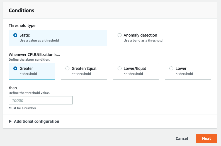
Task: Click the Additional configuration section label
Action: coord(37,121)
